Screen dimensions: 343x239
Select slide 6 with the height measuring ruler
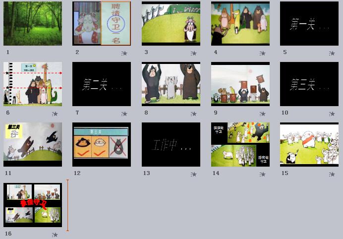click(x=33, y=84)
